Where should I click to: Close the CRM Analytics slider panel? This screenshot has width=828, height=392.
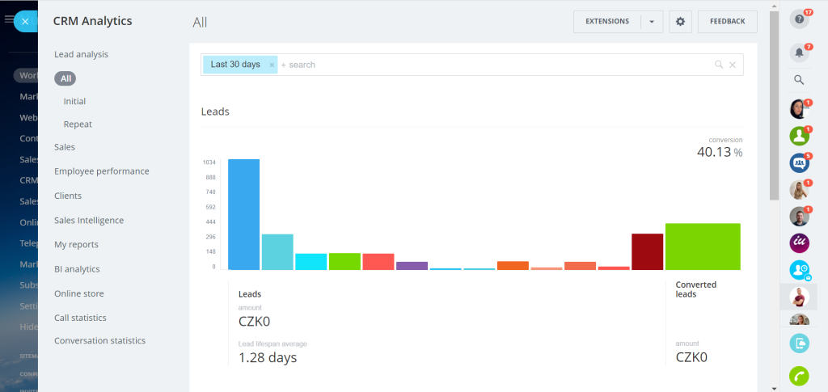(x=25, y=22)
